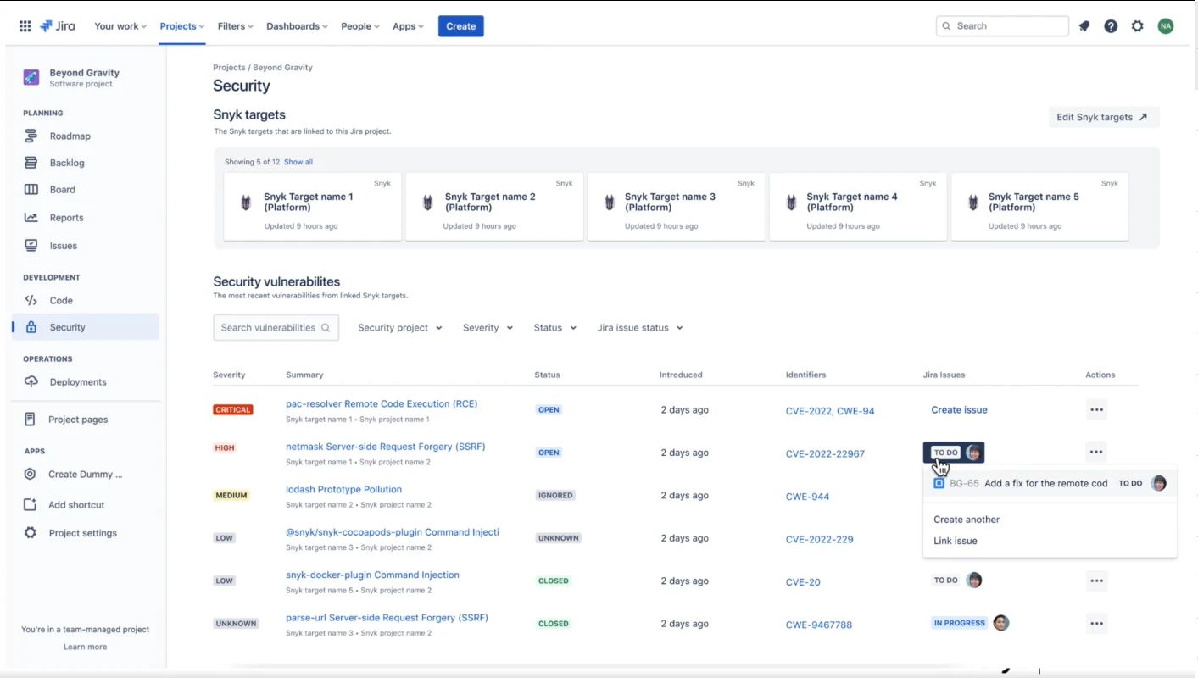Viewport: 1198px width, 678px height.
Task: Open Create Dummy app in sidebar
Action: 85,475
